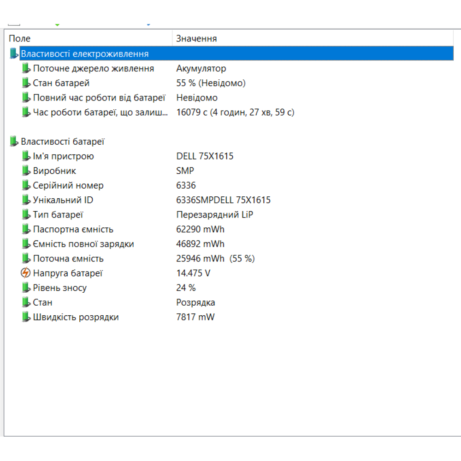The height and width of the screenshot is (461, 461).
Task: Click the icon next to Властивості батареї header
Action: pos(13,141)
